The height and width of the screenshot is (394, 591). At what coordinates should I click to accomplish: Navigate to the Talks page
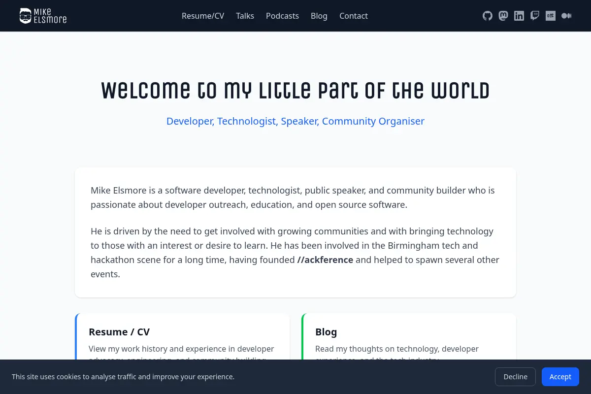point(245,16)
